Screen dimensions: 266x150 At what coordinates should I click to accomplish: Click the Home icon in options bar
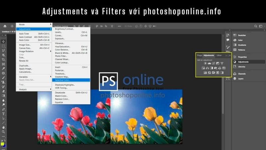5,26
